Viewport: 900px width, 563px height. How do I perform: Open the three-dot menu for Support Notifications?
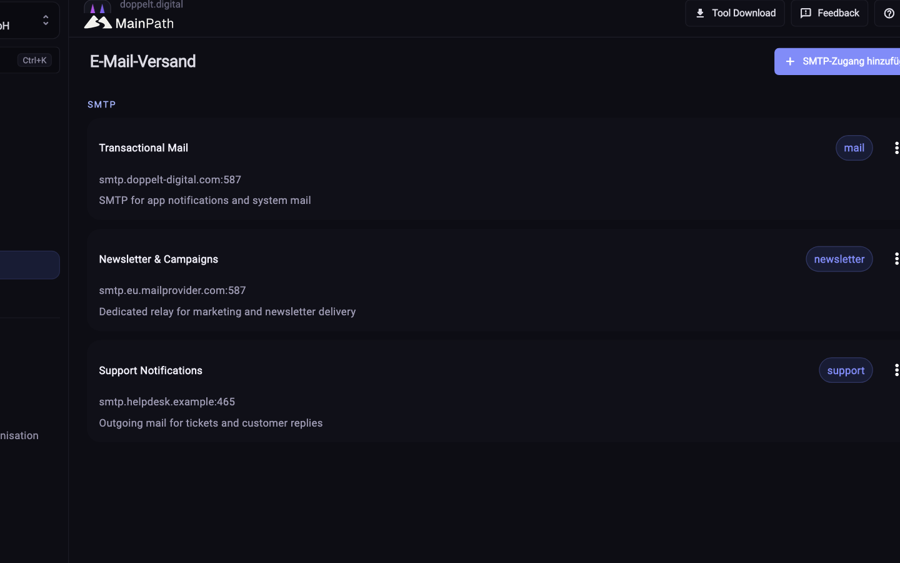coord(896,370)
